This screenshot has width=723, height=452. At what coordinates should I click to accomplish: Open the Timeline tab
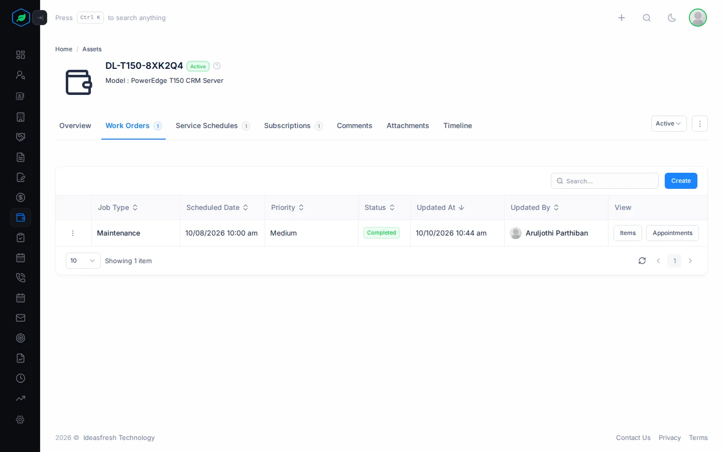click(x=457, y=126)
